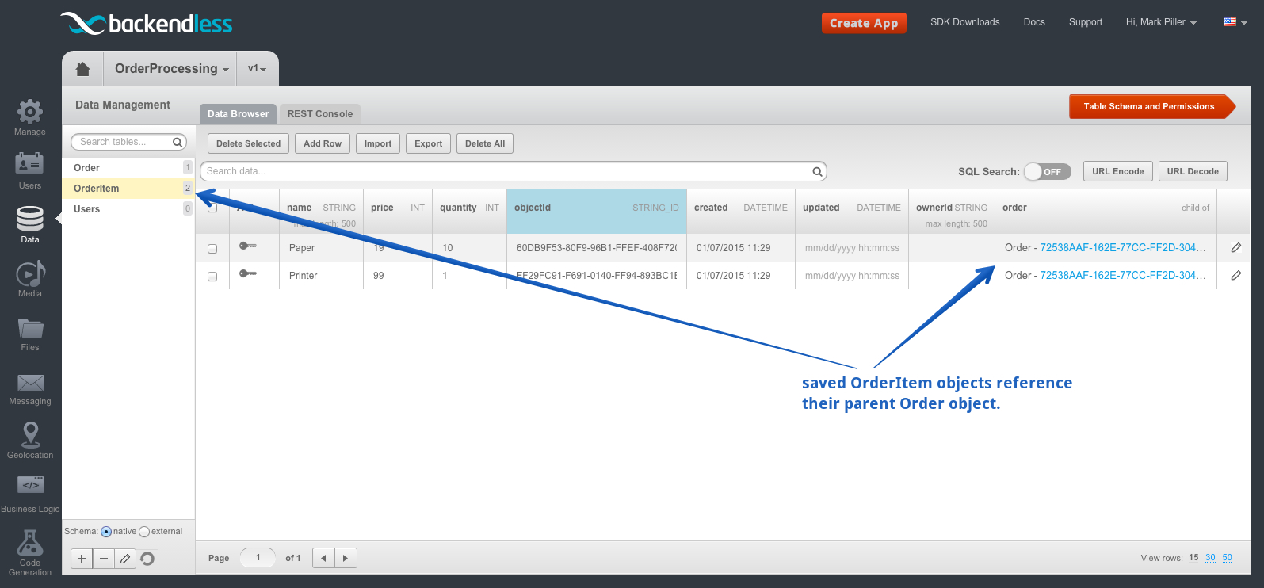Select the native schema radio button
Screen dimensions: 1264x588
[106, 532]
